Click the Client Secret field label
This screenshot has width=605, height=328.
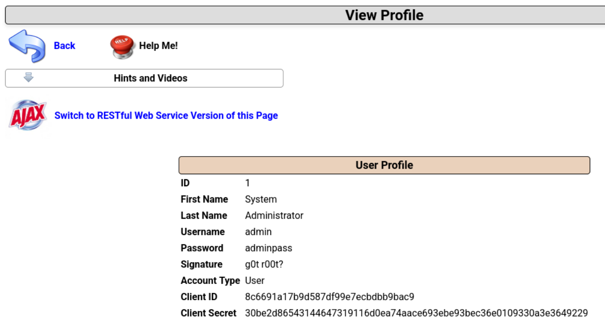point(208,313)
